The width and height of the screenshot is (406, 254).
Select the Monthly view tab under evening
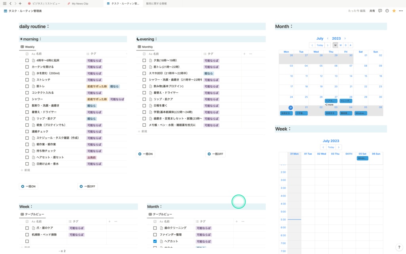coord(145,47)
